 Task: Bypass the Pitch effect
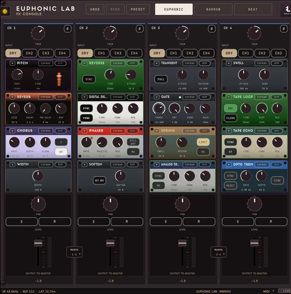[x=60, y=63]
